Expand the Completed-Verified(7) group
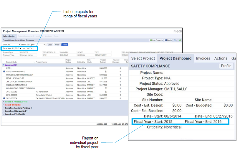This screenshot has width=240, height=158. tap(3, 114)
